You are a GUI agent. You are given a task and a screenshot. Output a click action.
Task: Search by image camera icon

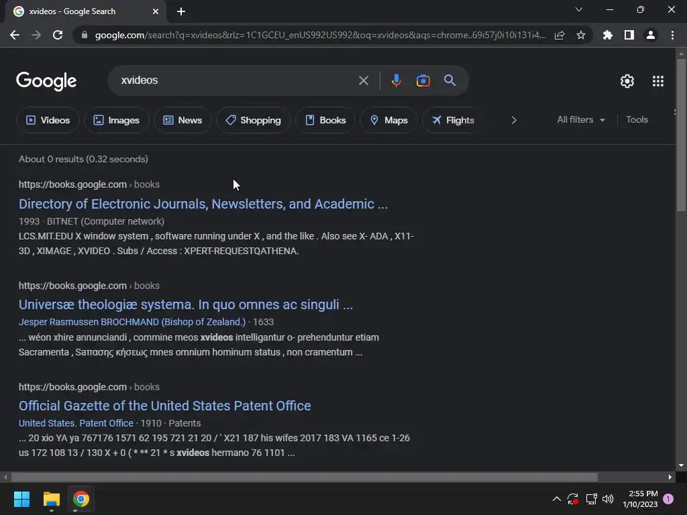point(423,80)
